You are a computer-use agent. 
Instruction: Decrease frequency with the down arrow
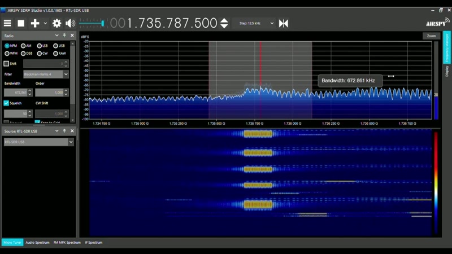coord(224,26)
